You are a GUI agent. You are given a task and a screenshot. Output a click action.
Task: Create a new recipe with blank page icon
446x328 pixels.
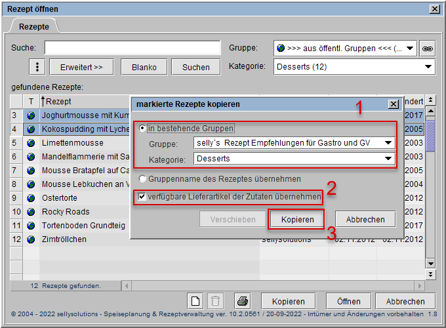point(195,301)
